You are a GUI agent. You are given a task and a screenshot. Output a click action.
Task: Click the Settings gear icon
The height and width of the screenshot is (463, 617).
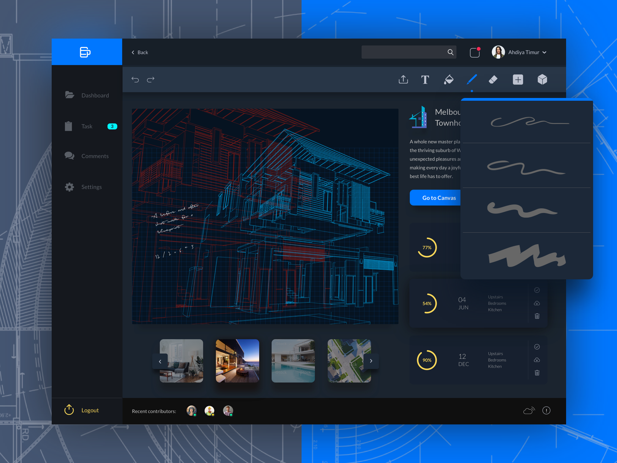69,187
